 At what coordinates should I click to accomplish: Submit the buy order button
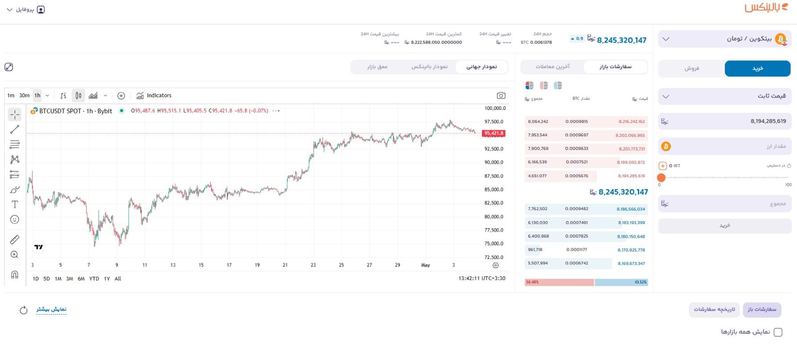pyautogui.click(x=724, y=226)
